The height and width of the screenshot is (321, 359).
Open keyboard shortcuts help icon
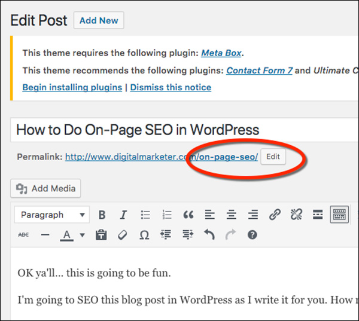click(x=252, y=235)
